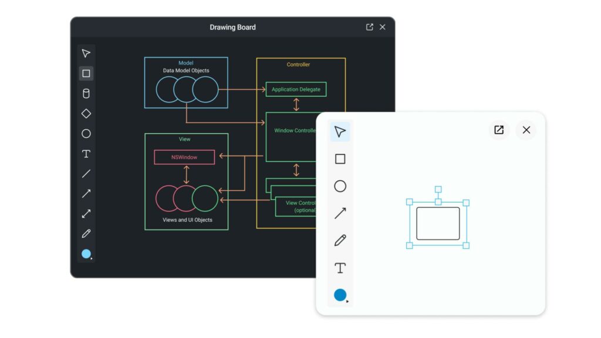
Task: Click the open-external button in light panel
Action: tap(499, 130)
